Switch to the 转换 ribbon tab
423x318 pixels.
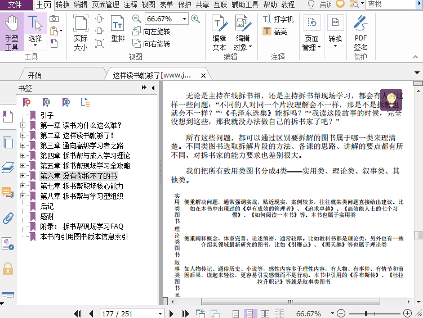(x=63, y=4)
